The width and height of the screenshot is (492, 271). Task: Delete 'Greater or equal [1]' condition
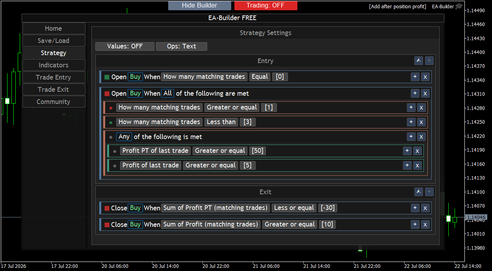[x=421, y=108]
